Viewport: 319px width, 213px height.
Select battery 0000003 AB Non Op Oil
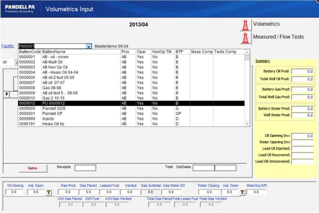(x=132, y=67)
